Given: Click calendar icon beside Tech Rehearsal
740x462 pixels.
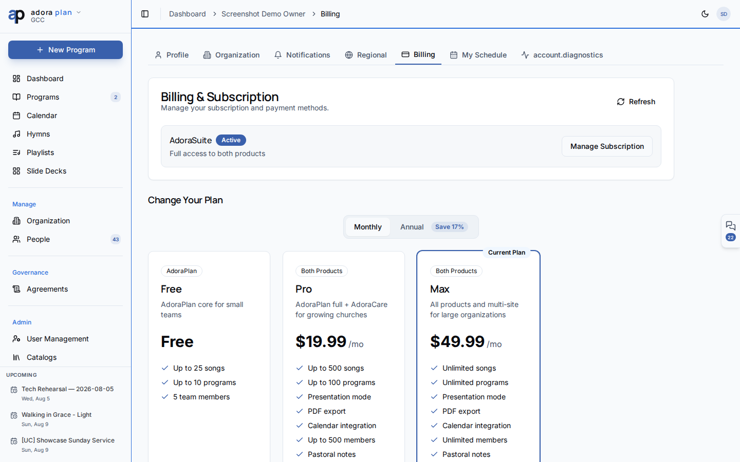Looking at the screenshot, I should click(14, 390).
